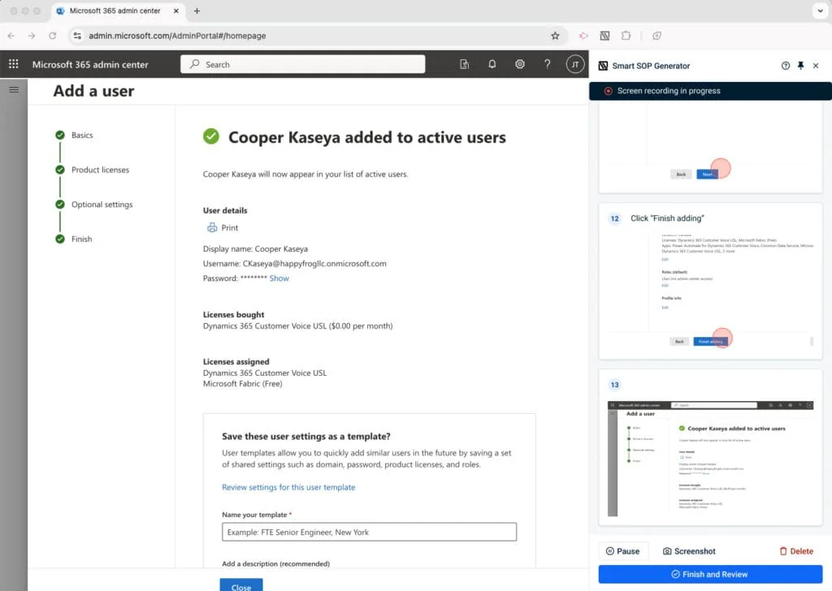The height and width of the screenshot is (591, 832).
Task: Go back in browser
Action: (x=11, y=36)
